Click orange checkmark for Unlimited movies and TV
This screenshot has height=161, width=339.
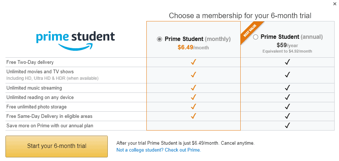point(194,75)
